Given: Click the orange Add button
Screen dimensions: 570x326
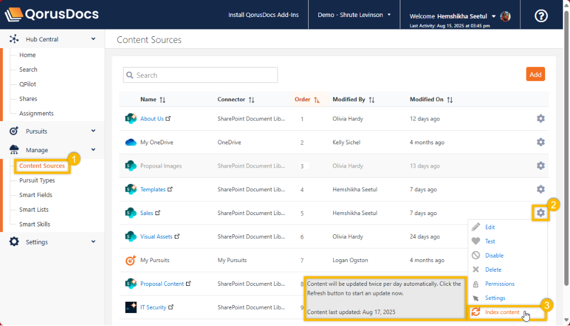Looking at the screenshot, I should tap(535, 75).
